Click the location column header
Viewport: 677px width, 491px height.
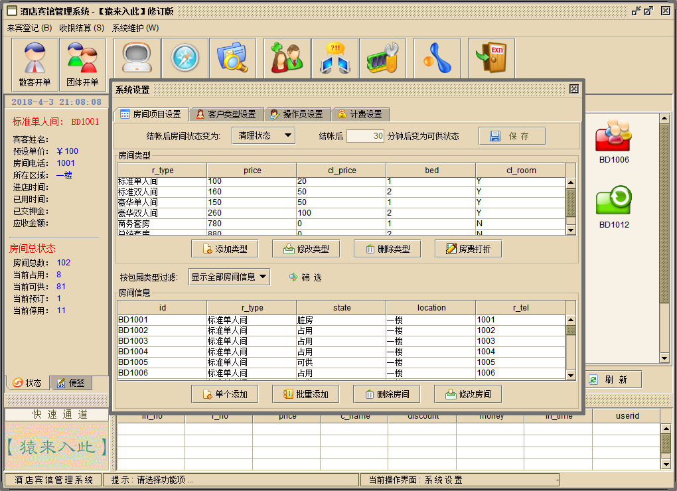(431, 308)
